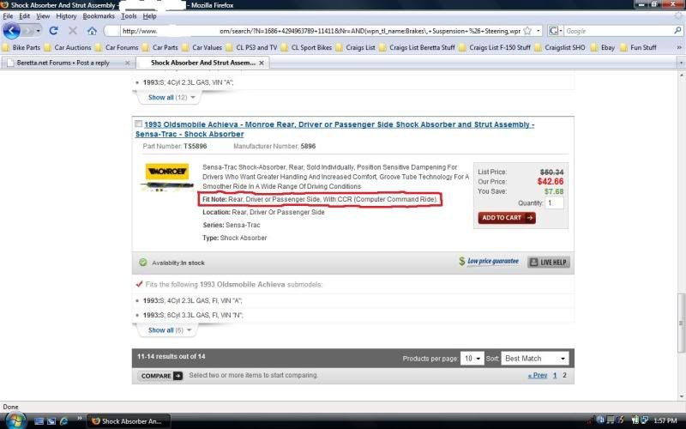Open Craigs List F-150 Stuff bookmark folder
The width and height of the screenshot is (686, 429).
point(496,47)
